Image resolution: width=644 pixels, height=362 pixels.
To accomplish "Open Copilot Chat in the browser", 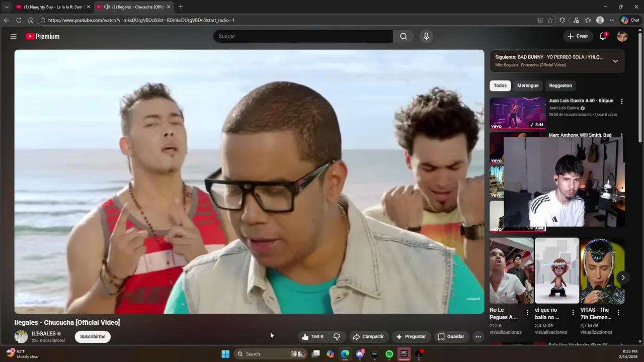I will pos(630,20).
